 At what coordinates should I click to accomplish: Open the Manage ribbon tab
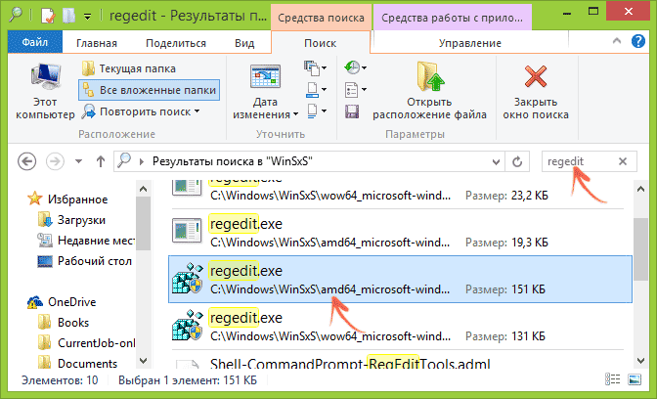pos(469,43)
